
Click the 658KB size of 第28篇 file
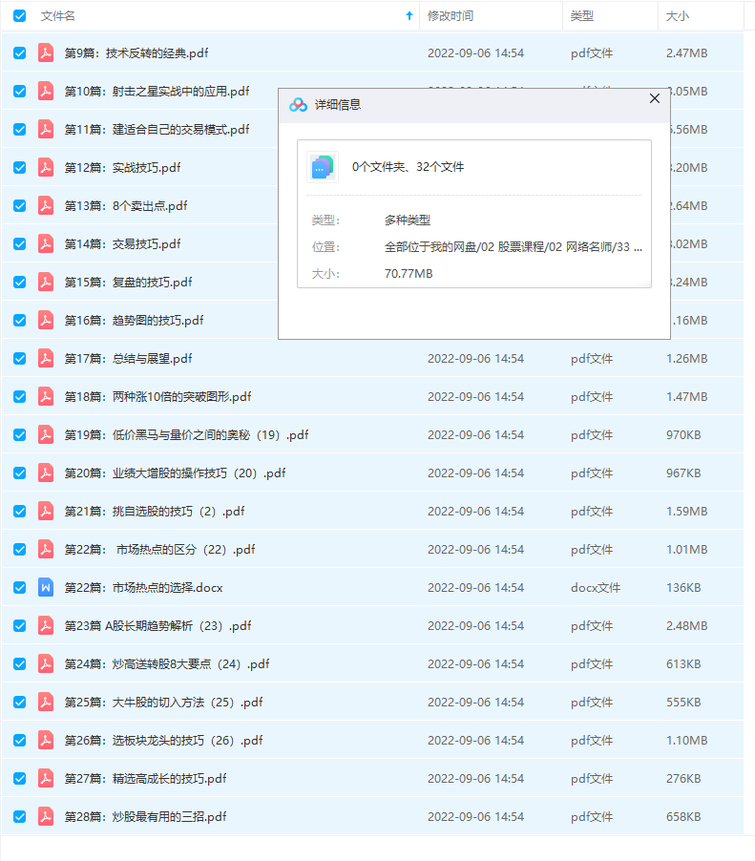683,816
